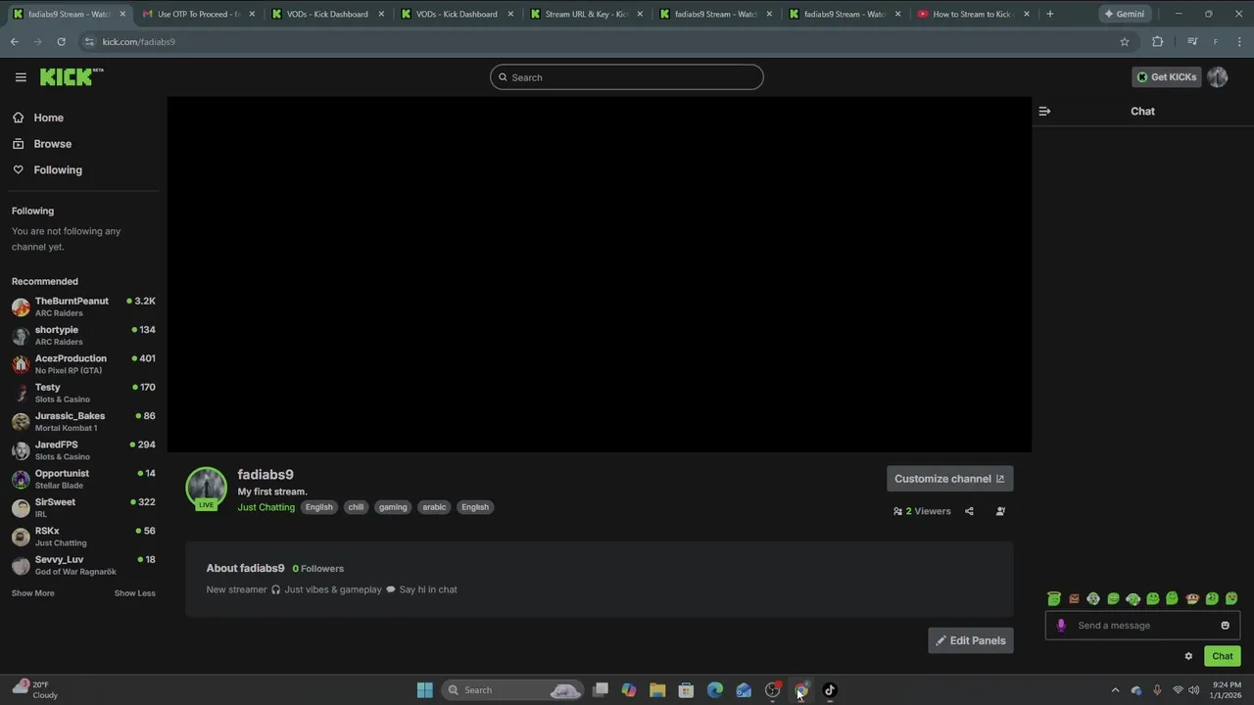Open Sevvy_Luv recommended channel
Screen dimensions: 1254x705
(x=83, y=565)
